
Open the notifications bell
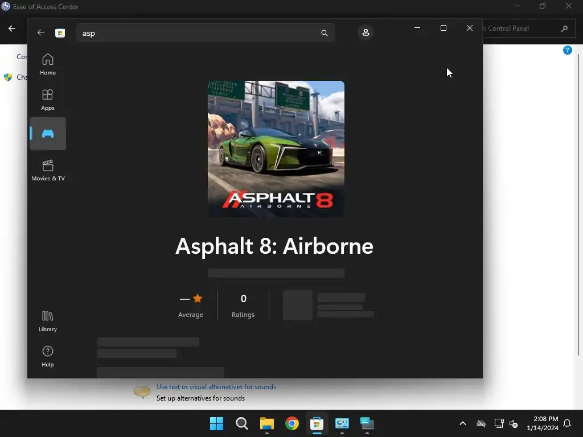tap(568, 423)
